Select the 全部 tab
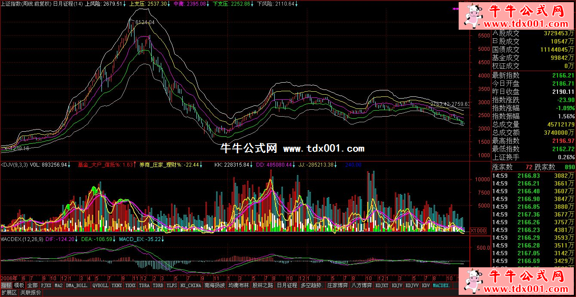The image size is (576, 297). [32, 285]
